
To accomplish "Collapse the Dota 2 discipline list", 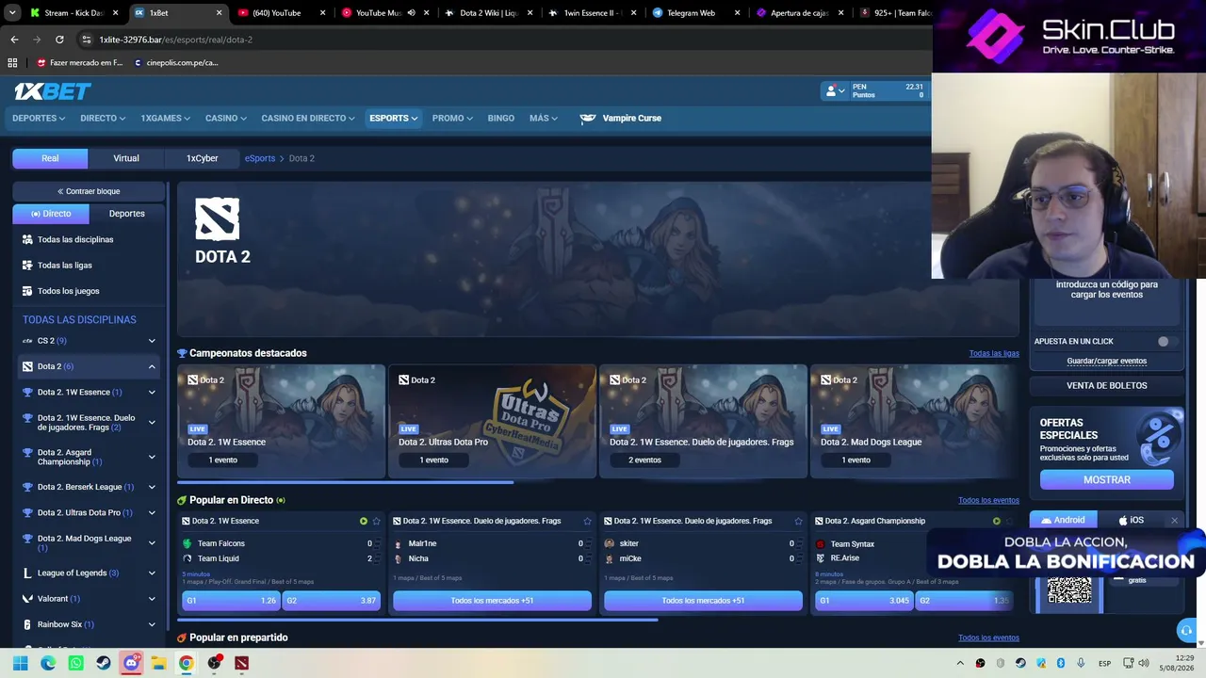I will click(152, 366).
